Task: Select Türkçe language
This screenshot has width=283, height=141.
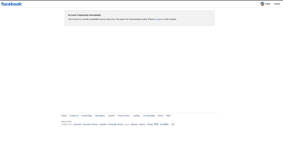Action: [x=150, y=124]
